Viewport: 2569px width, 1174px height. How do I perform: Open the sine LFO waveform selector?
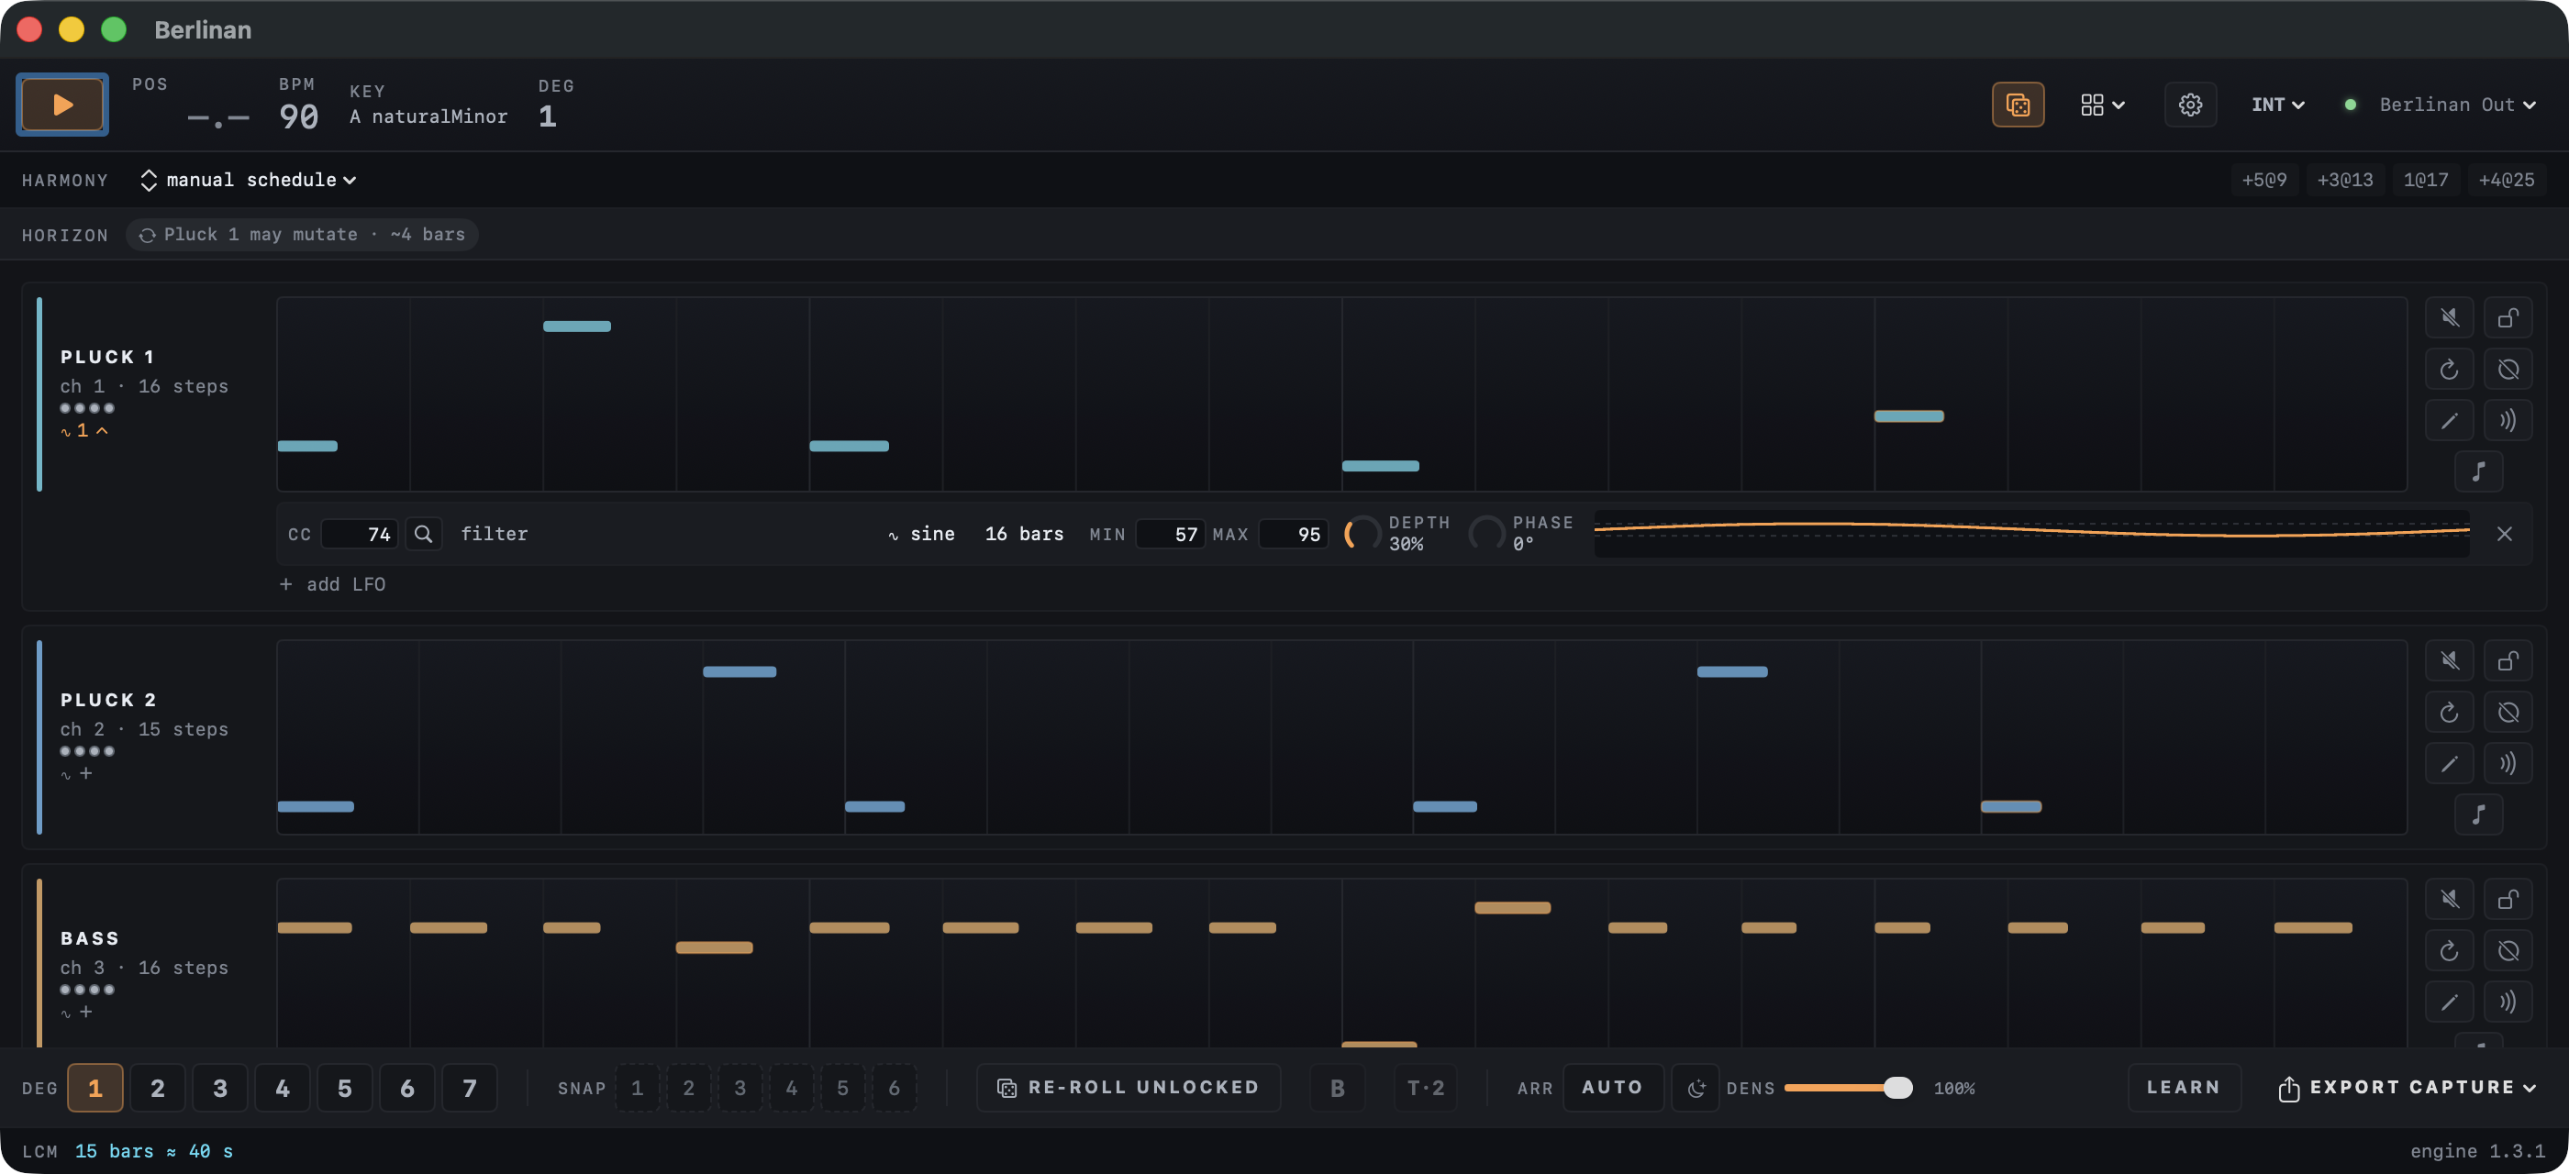click(920, 534)
